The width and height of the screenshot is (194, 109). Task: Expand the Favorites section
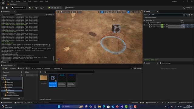[x=2, y=72]
